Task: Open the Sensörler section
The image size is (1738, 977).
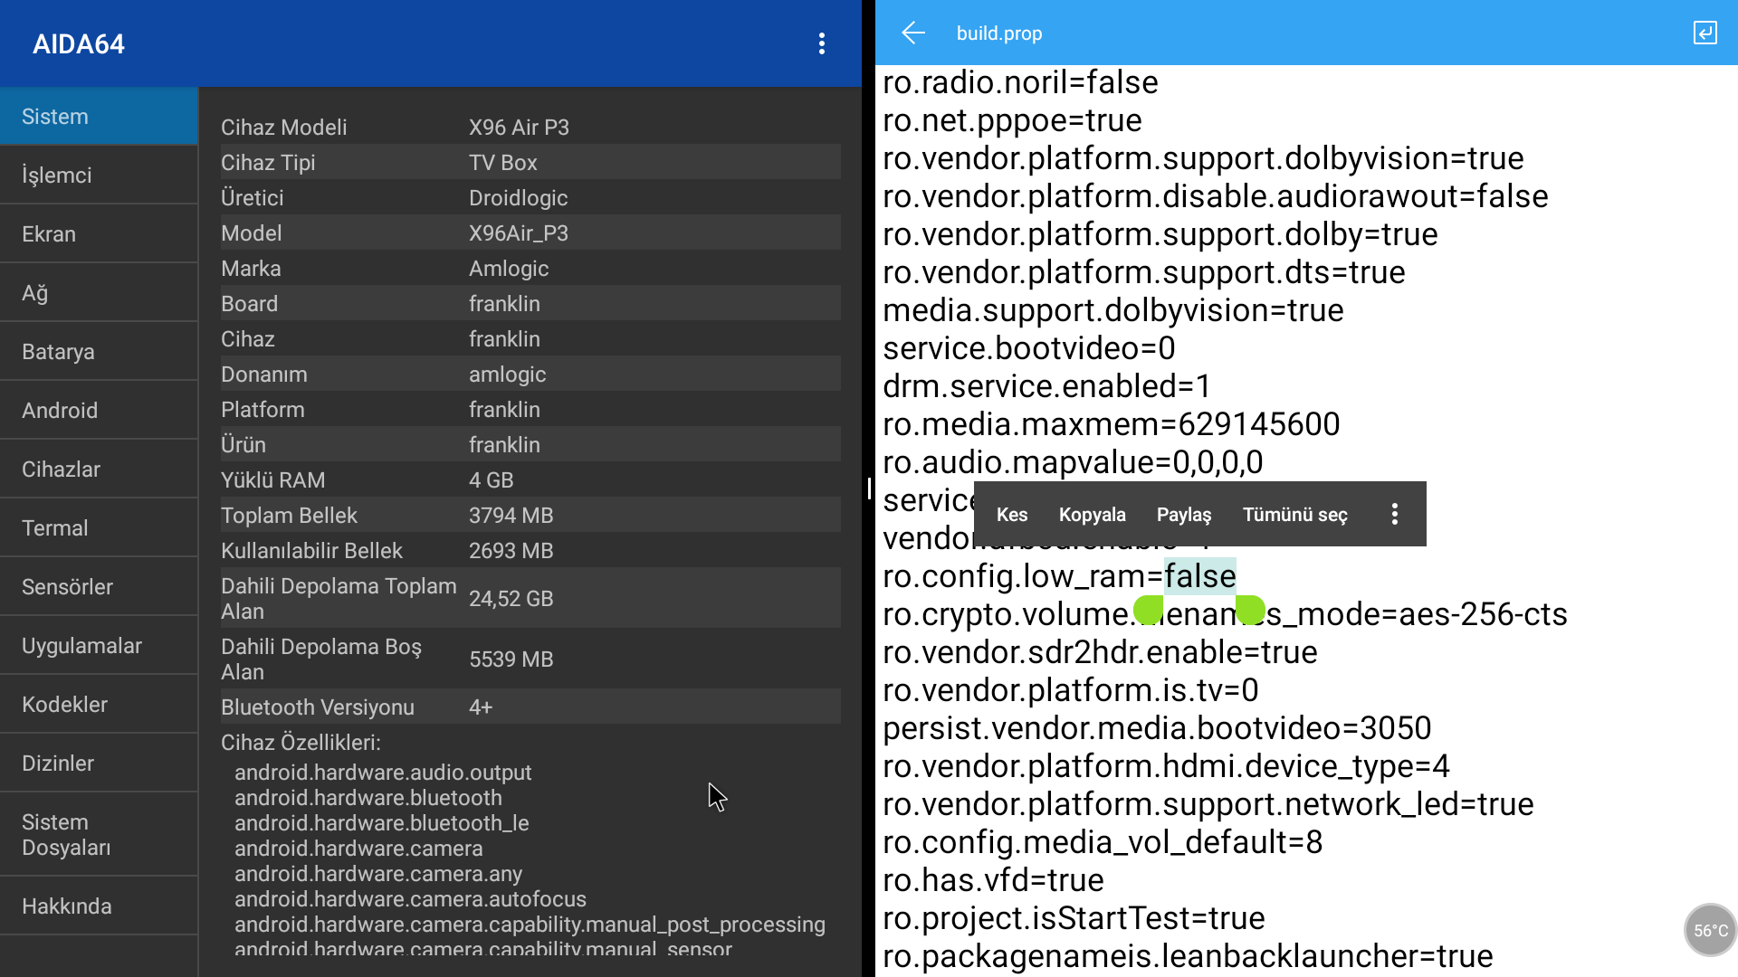Action: tap(99, 587)
